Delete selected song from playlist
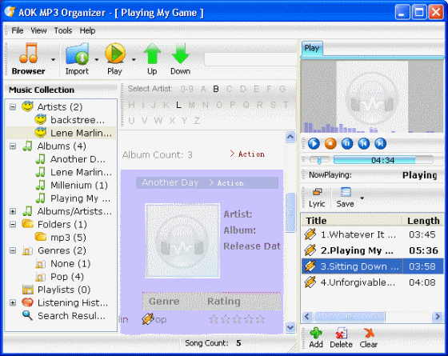The width and height of the screenshot is (448, 356). coord(341,333)
